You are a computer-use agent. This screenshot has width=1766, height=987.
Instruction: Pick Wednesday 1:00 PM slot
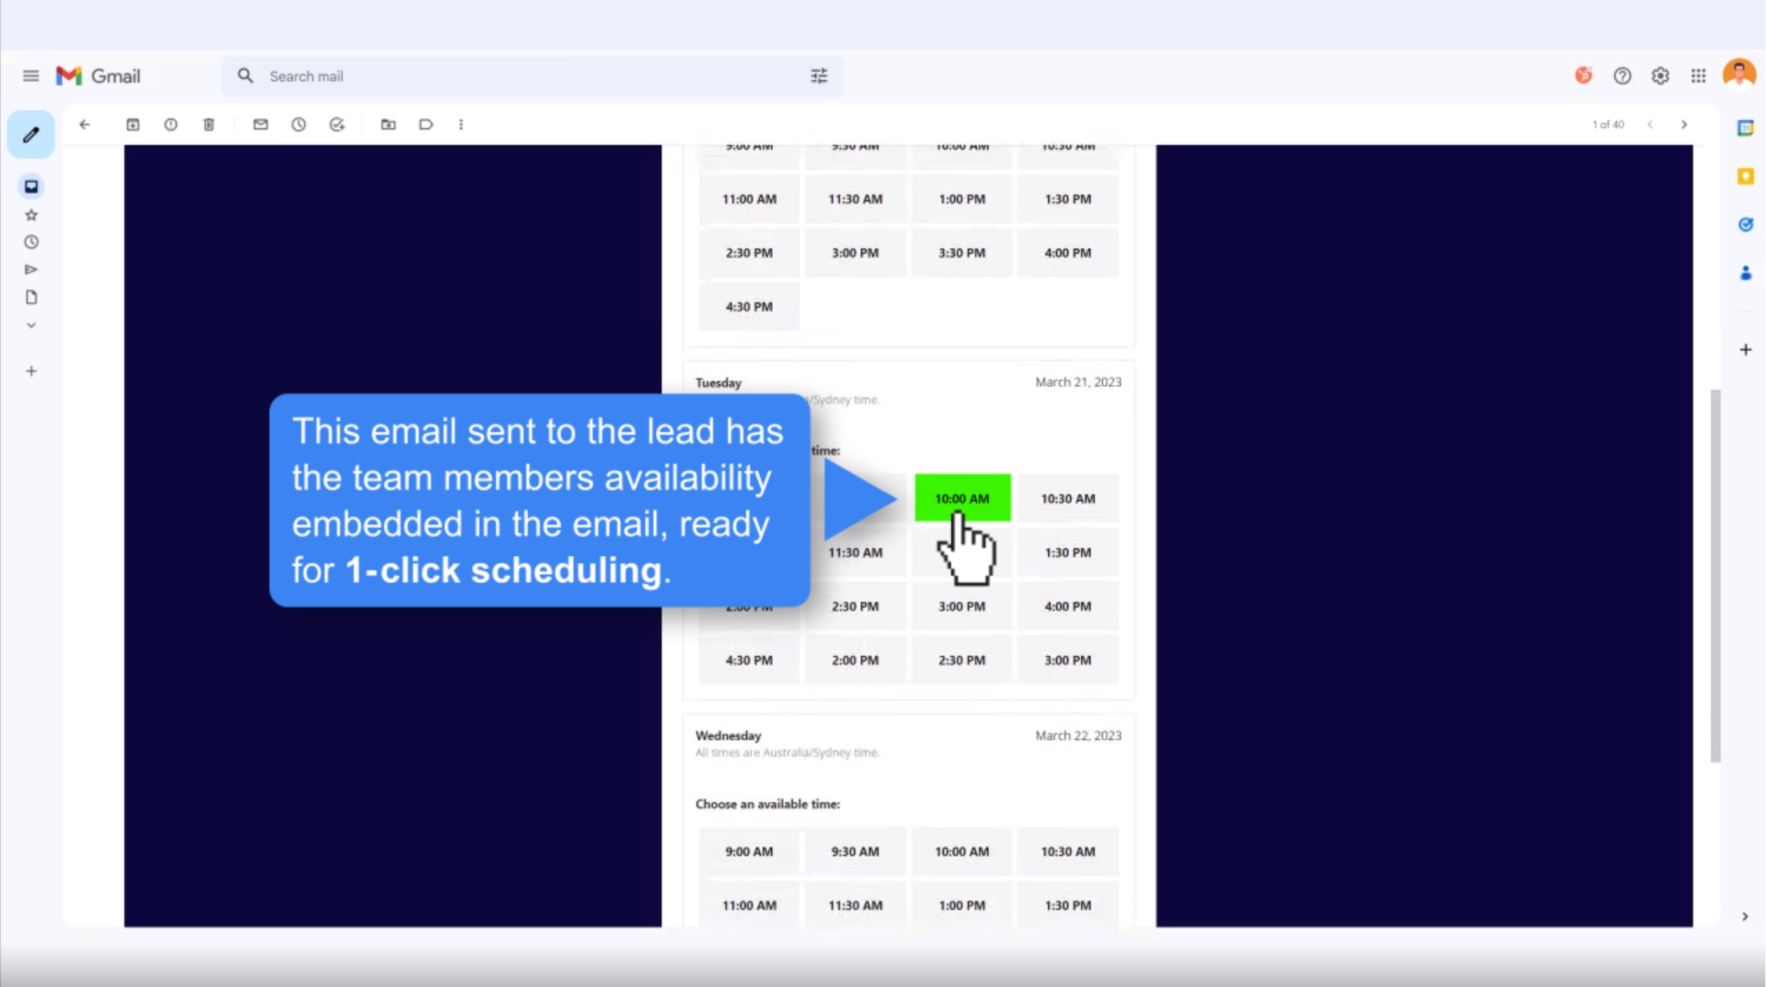click(963, 905)
